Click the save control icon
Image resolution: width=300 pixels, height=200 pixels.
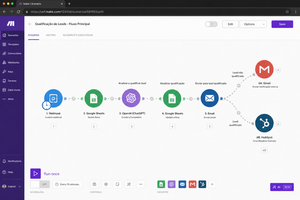tap(95, 184)
